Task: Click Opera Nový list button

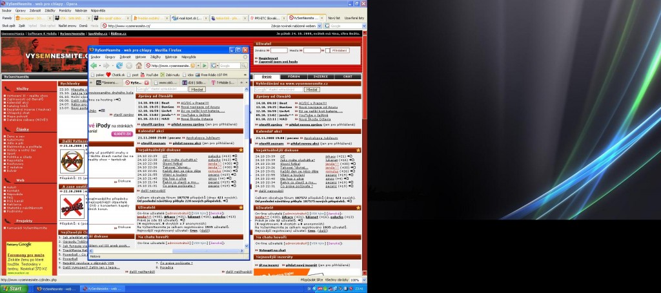Action: click(334, 18)
